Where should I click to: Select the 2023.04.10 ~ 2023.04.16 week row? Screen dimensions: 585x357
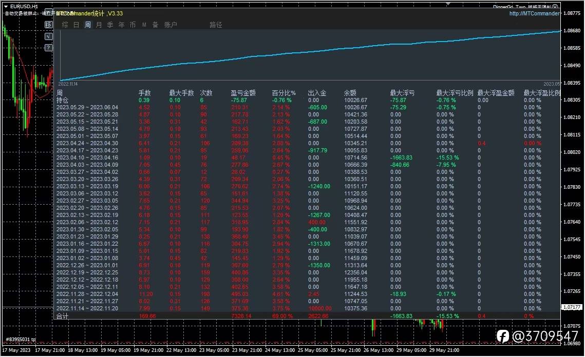tap(307, 157)
